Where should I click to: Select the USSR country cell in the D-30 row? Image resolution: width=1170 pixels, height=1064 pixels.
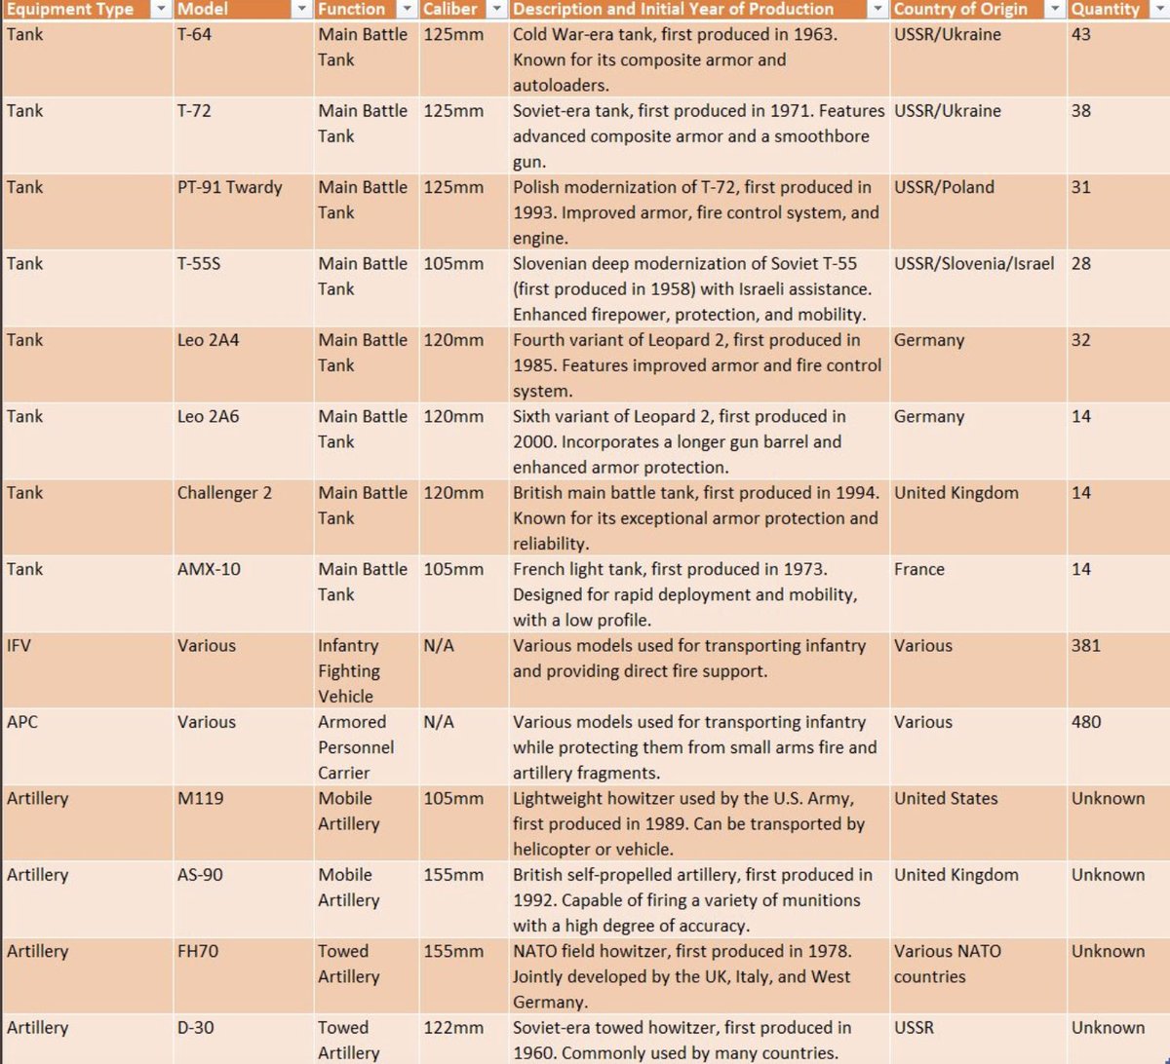pyautogui.click(x=978, y=1040)
